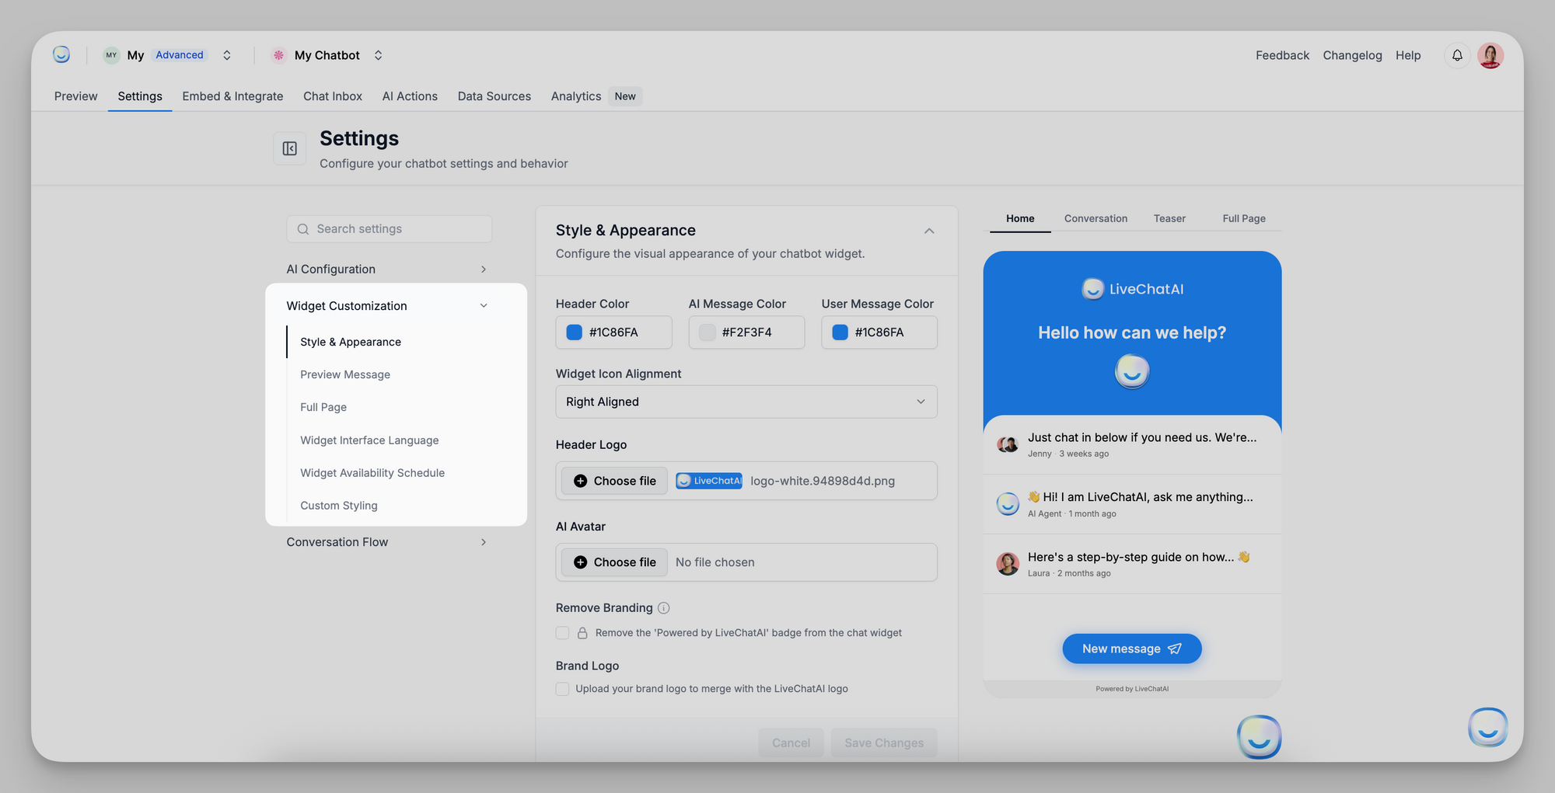Click Choose file for Header Logo
1555x793 pixels.
coord(615,481)
